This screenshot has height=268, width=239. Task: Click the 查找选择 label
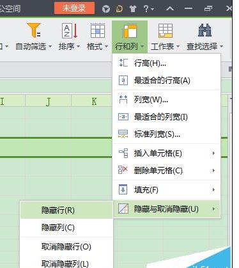[x=202, y=46]
